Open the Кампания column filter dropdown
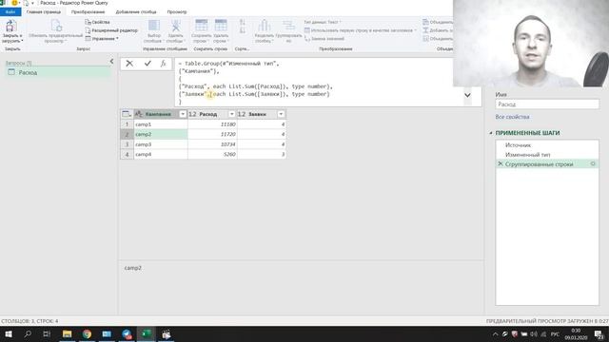609x342 pixels. coord(183,114)
